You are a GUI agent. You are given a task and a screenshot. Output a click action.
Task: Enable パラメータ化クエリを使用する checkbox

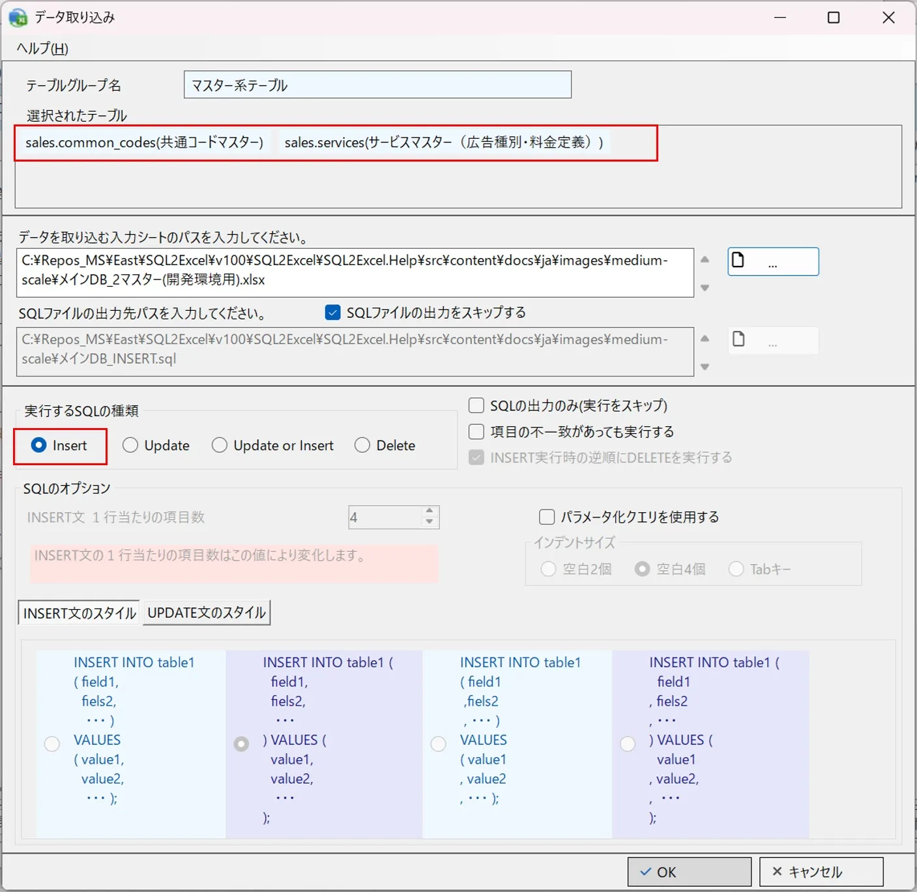[547, 517]
